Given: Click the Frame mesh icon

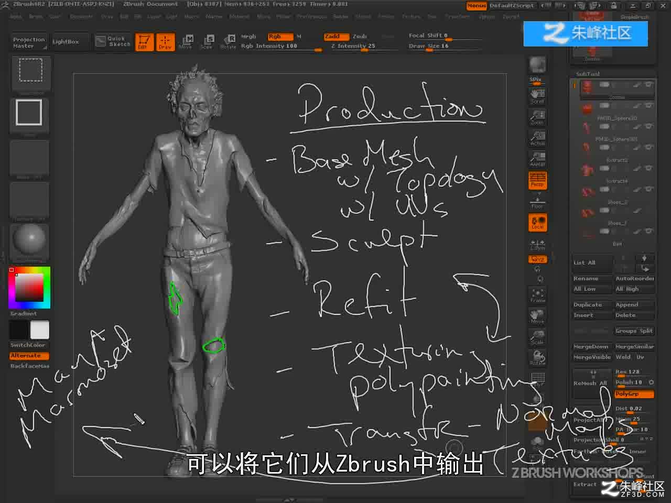Looking at the screenshot, I should (537, 296).
